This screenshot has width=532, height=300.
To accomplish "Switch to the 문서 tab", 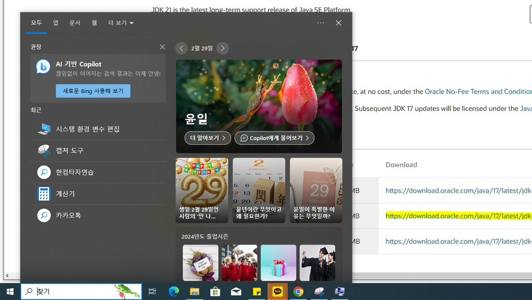I will 75,22.
